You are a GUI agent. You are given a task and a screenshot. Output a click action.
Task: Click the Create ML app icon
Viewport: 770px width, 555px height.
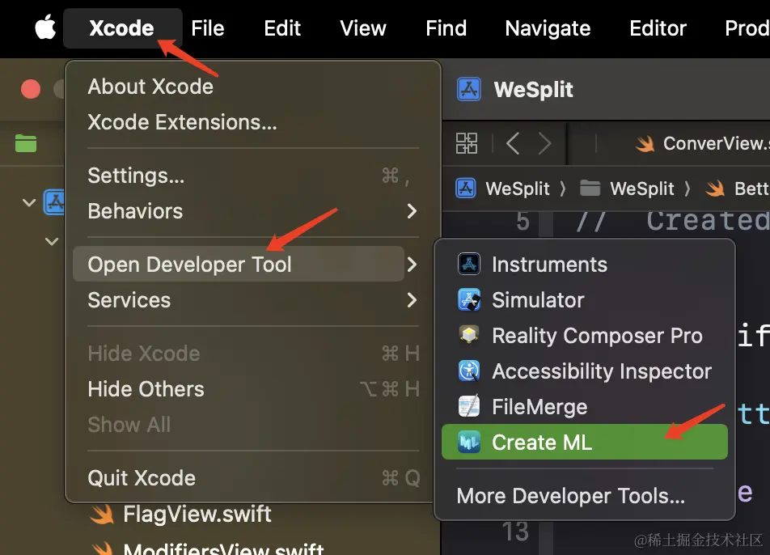pyautogui.click(x=469, y=443)
